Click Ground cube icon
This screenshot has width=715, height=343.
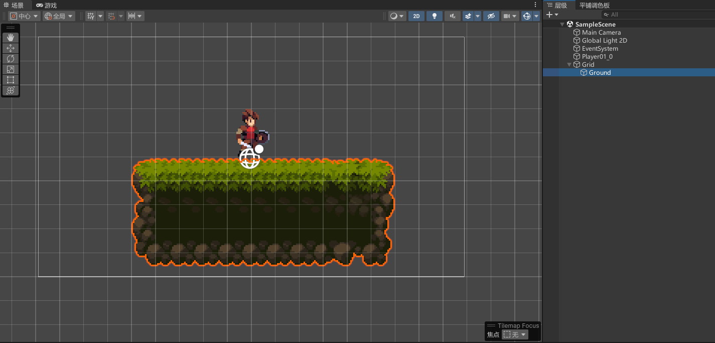[x=584, y=72]
